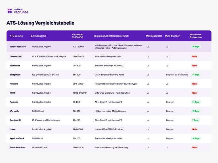Click the 'Nein' badge in Greenhouse row
Image resolution: width=218 pixels, height=163 pixels.
click(x=194, y=57)
